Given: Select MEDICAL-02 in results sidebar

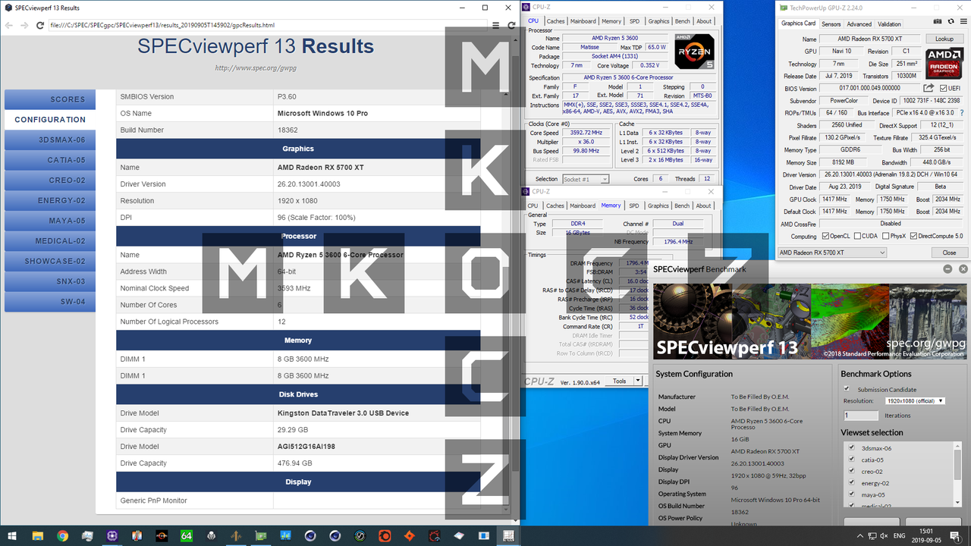Looking at the screenshot, I should (x=50, y=241).
